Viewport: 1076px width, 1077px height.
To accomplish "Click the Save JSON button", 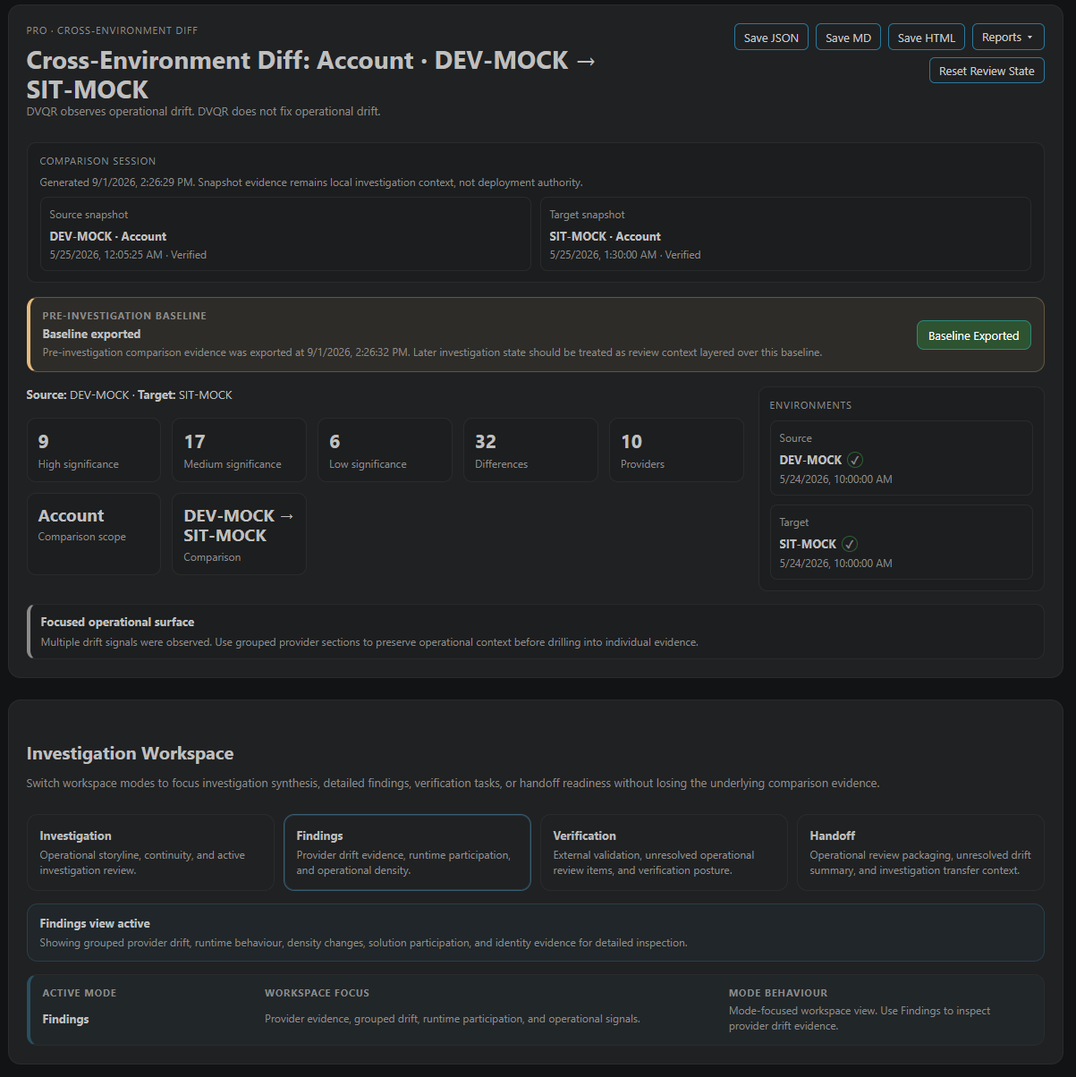I will [x=771, y=38].
